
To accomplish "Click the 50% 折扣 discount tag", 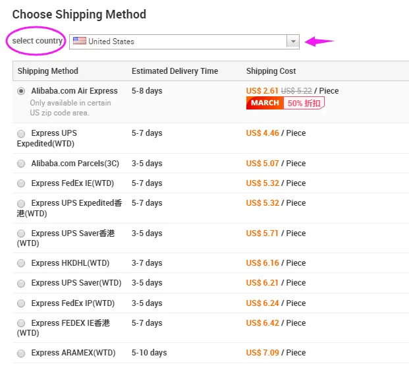I will coord(304,103).
